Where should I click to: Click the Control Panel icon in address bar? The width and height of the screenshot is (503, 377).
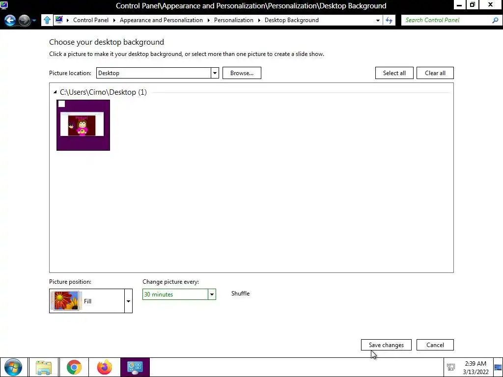tap(59, 20)
